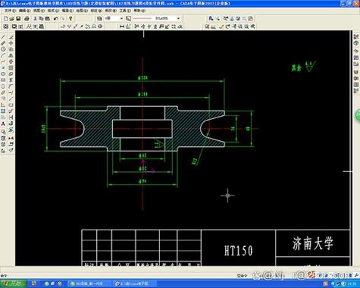Click the layer control icon beside the layer dropdown
The width and height of the screenshot is (360, 288).
tap(99, 18)
